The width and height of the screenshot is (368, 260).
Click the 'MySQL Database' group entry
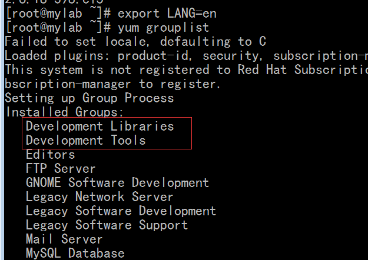pos(75,253)
